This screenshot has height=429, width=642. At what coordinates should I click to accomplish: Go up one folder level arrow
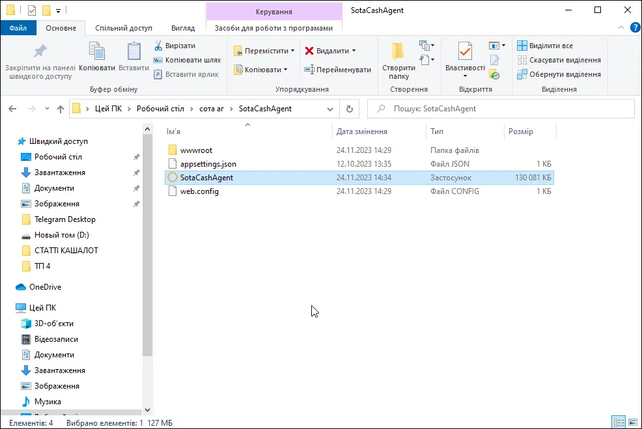pyautogui.click(x=61, y=109)
